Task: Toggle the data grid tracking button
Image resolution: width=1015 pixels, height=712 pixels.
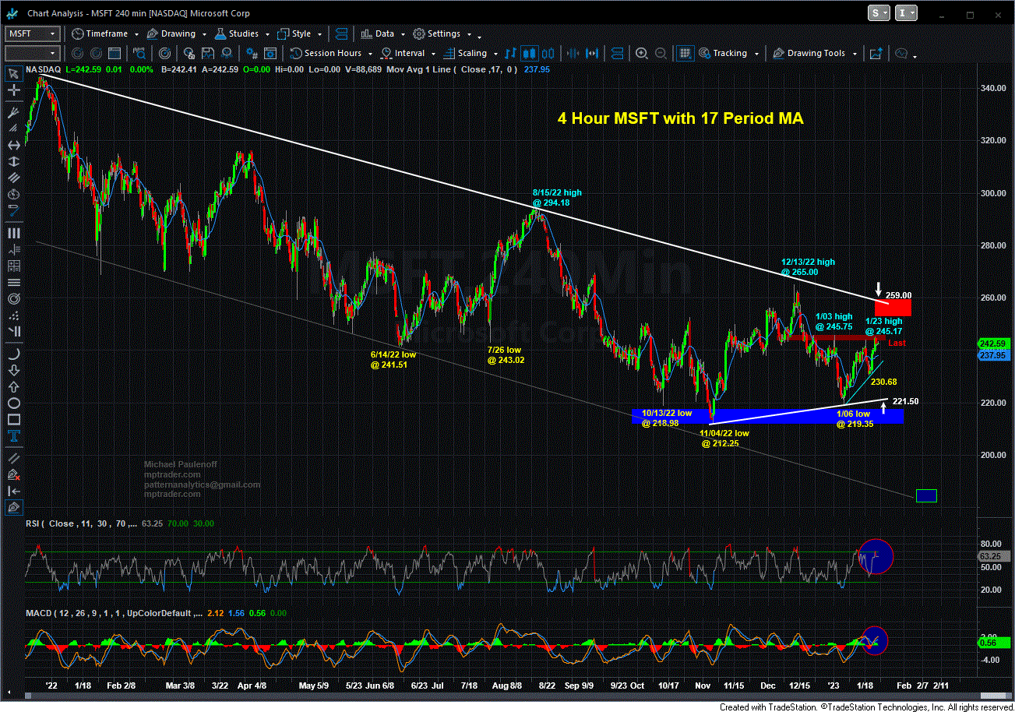Action: click(x=685, y=53)
